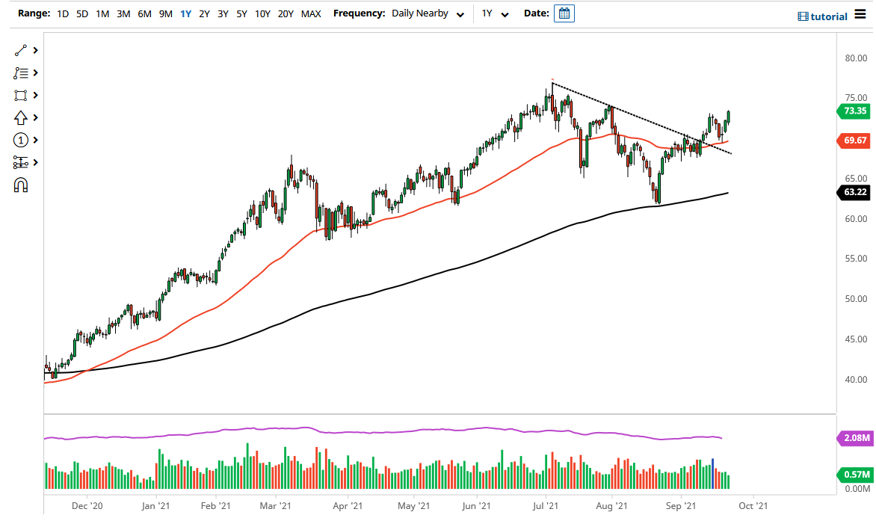Choose the numbered circle marker tool

[x=21, y=140]
